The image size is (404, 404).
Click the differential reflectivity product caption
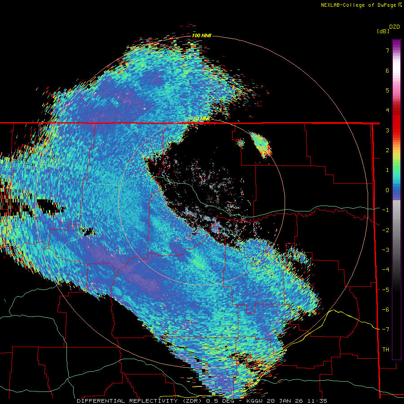click(x=202, y=401)
